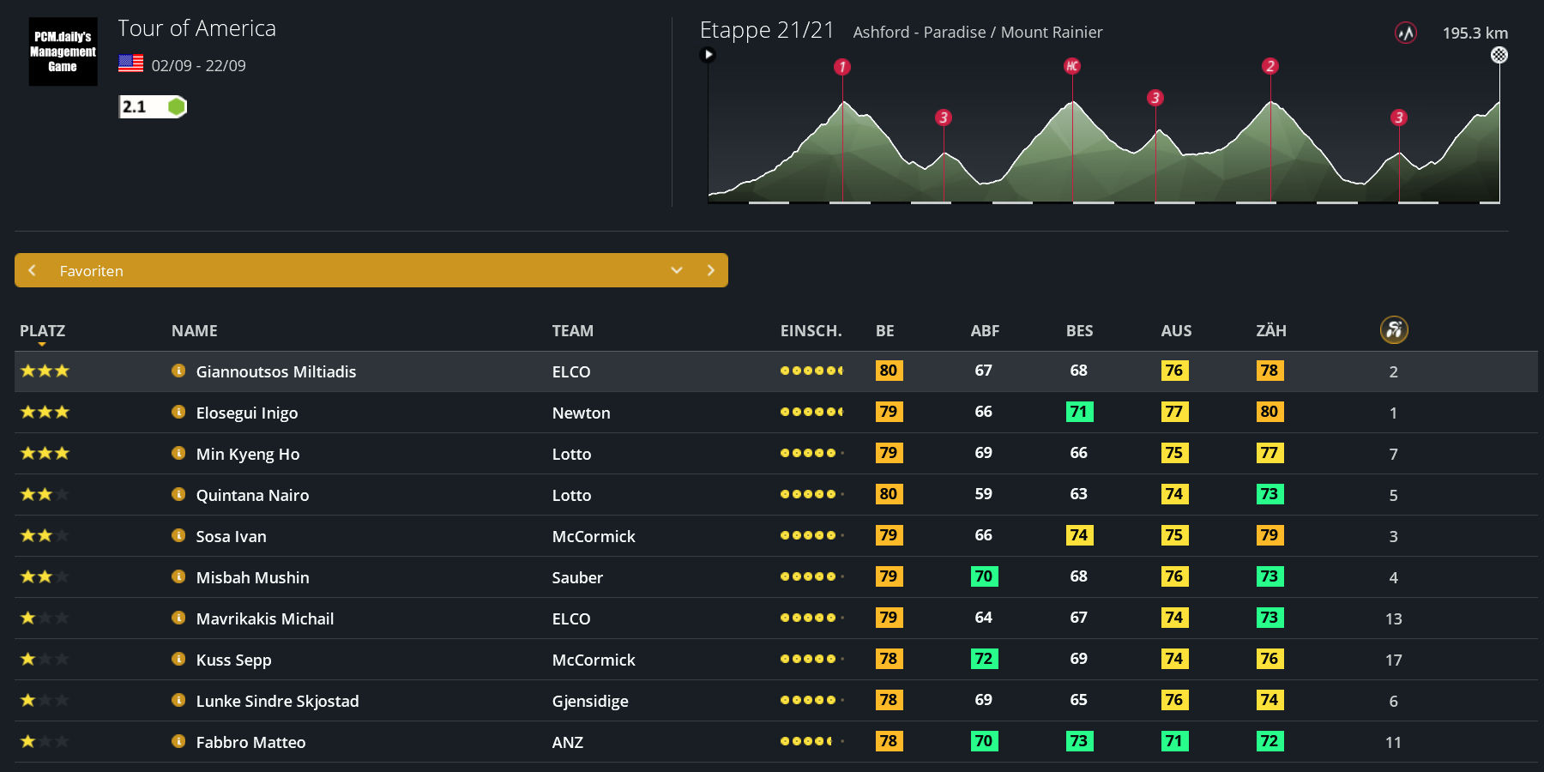
Task: Click the 2.1 race class badge
Action: tap(152, 106)
